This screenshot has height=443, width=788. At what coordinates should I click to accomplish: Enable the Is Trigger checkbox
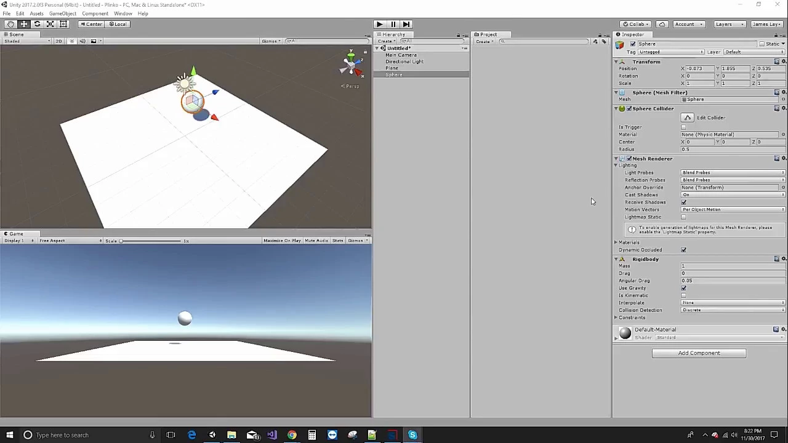pyautogui.click(x=683, y=127)
